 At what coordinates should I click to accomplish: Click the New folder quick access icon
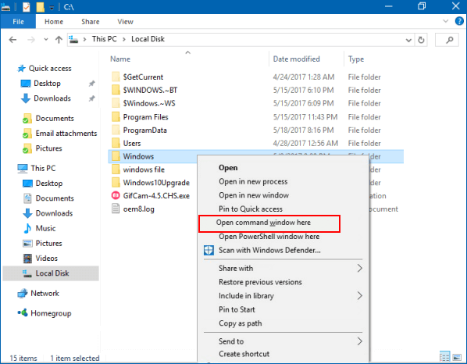[40, 6]
